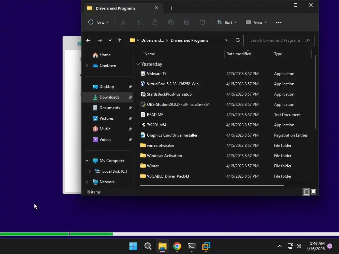Open recent locations dropdown arrow
Viewport: 339px width, 254px height.
[110, 40]
